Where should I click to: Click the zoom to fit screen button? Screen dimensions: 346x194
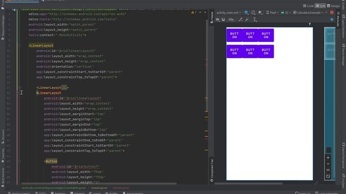point(328,176)
